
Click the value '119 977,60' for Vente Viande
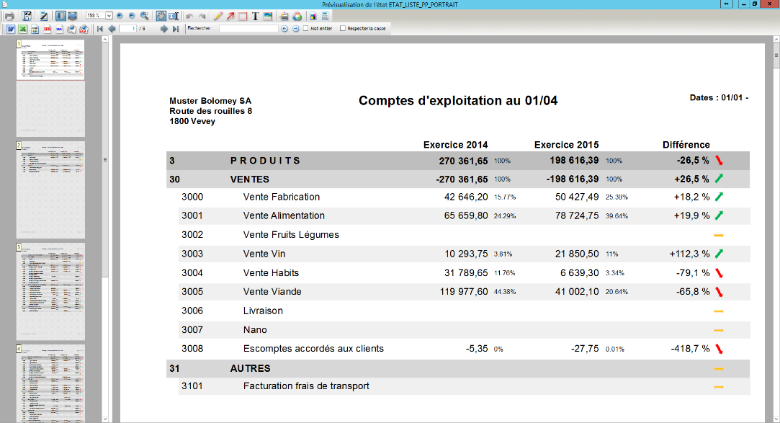[464, 292]
